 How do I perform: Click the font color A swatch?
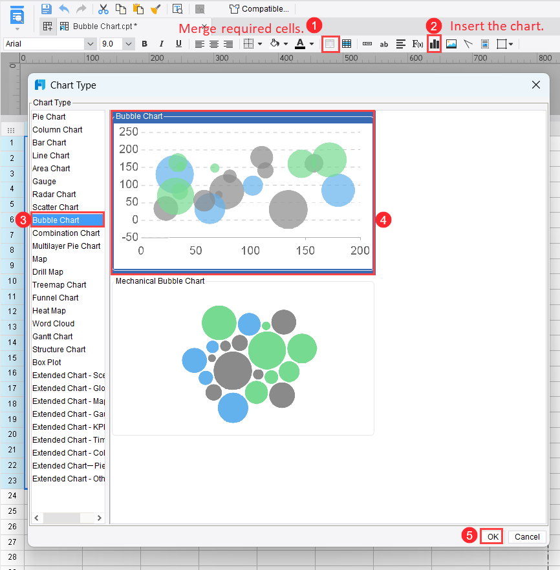(x=300, y=44)
